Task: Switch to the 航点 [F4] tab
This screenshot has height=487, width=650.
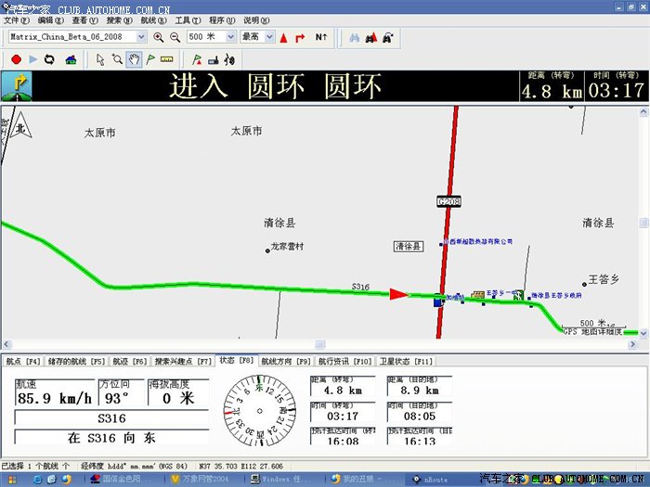Action: (x=23, y=361)
